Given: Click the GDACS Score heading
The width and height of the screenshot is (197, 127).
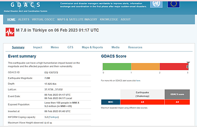Looking at the screenshot, I should coord(114,56).
